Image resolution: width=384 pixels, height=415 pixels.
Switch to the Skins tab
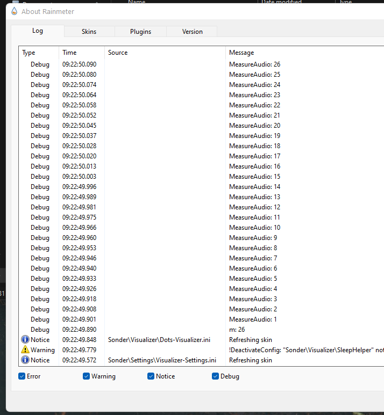(89, 32)
